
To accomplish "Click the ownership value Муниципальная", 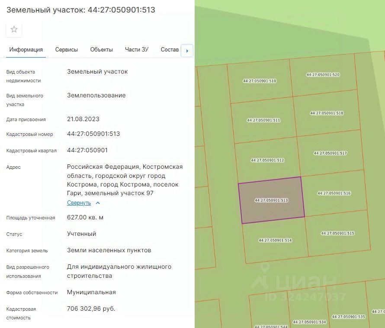I will [x=91, y=292].
